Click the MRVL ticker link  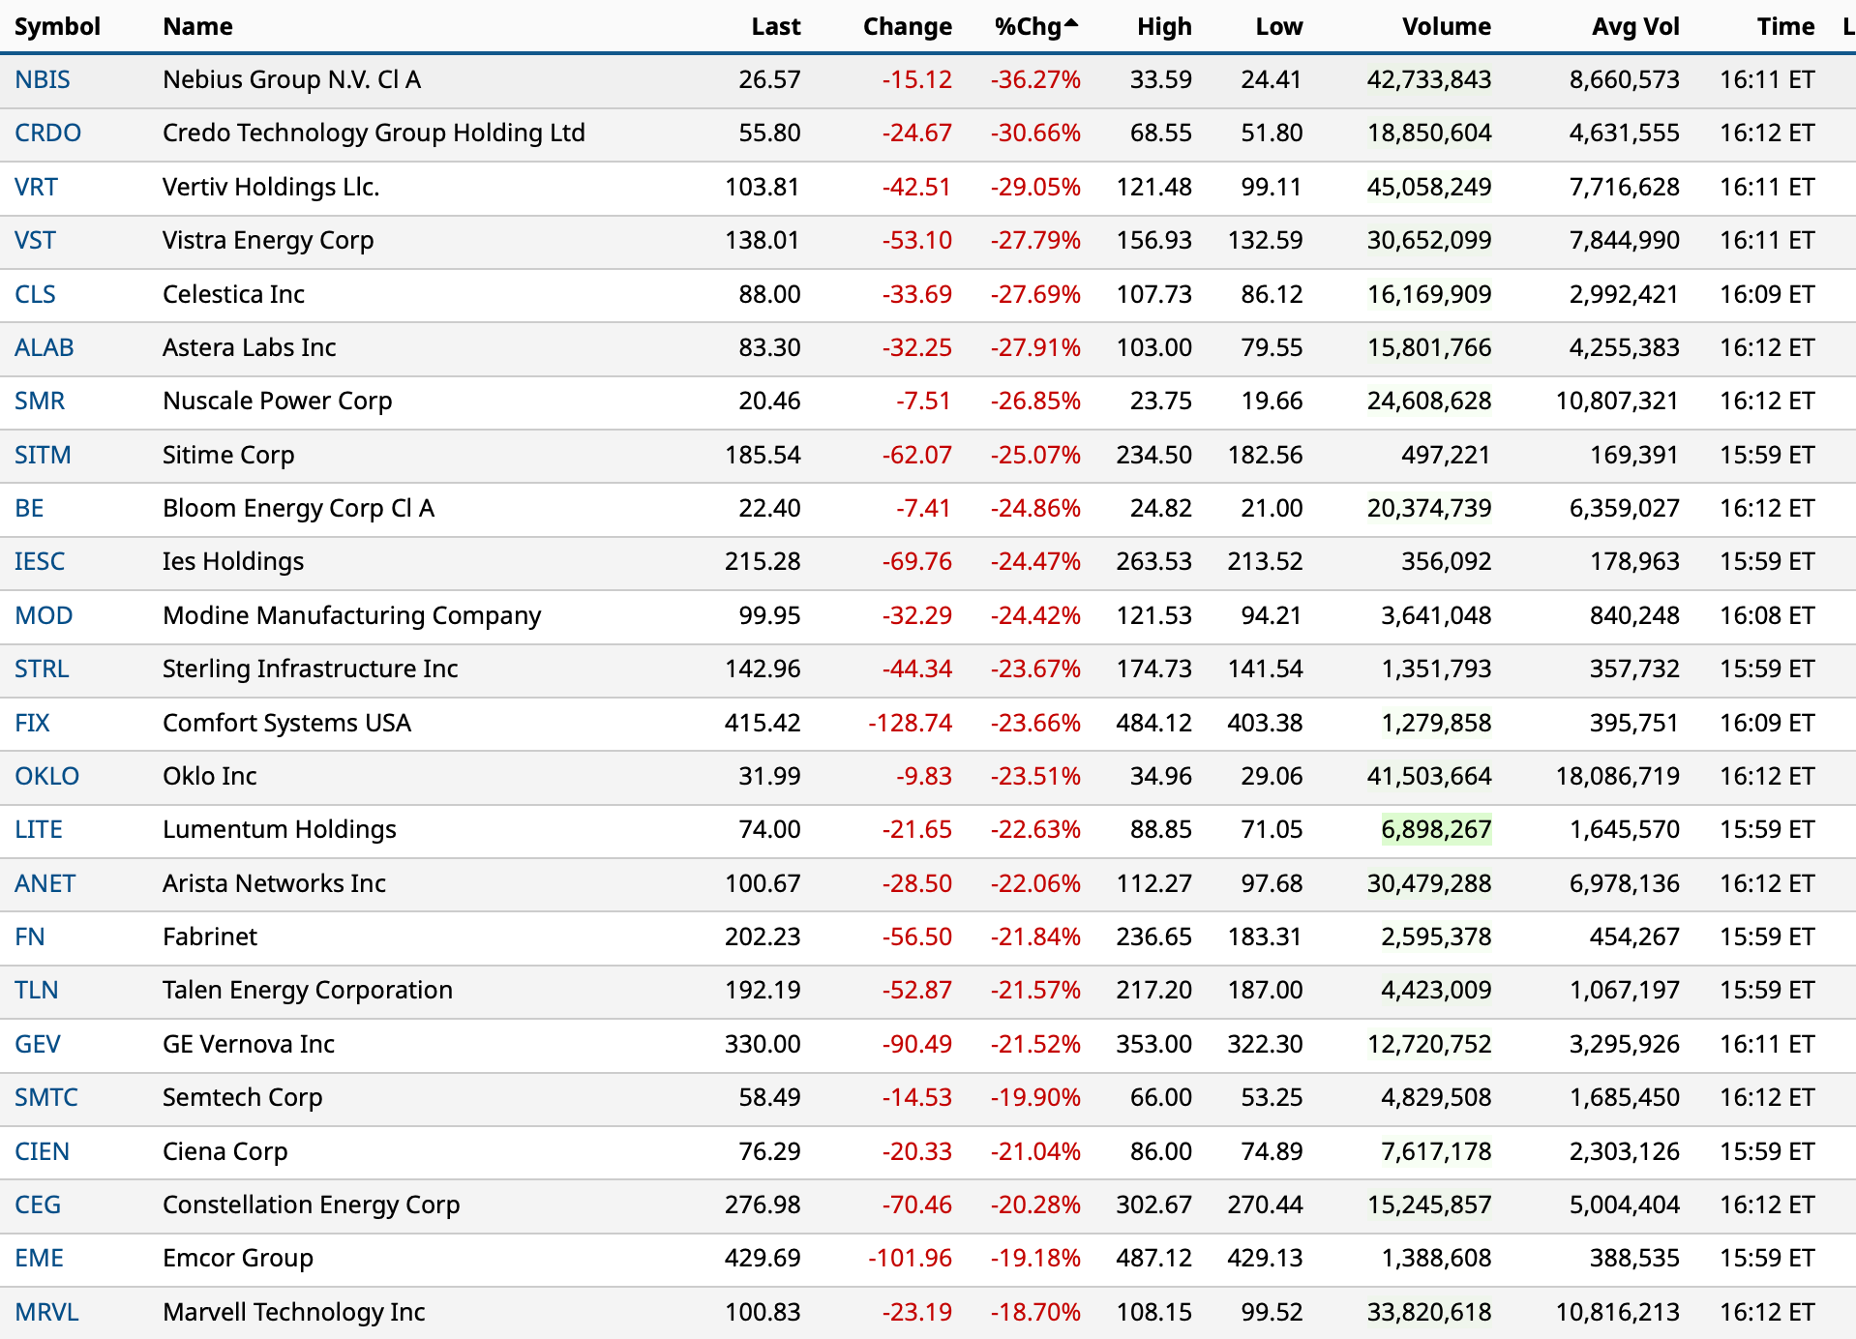pyautogui.click(x=46, y=1312)
